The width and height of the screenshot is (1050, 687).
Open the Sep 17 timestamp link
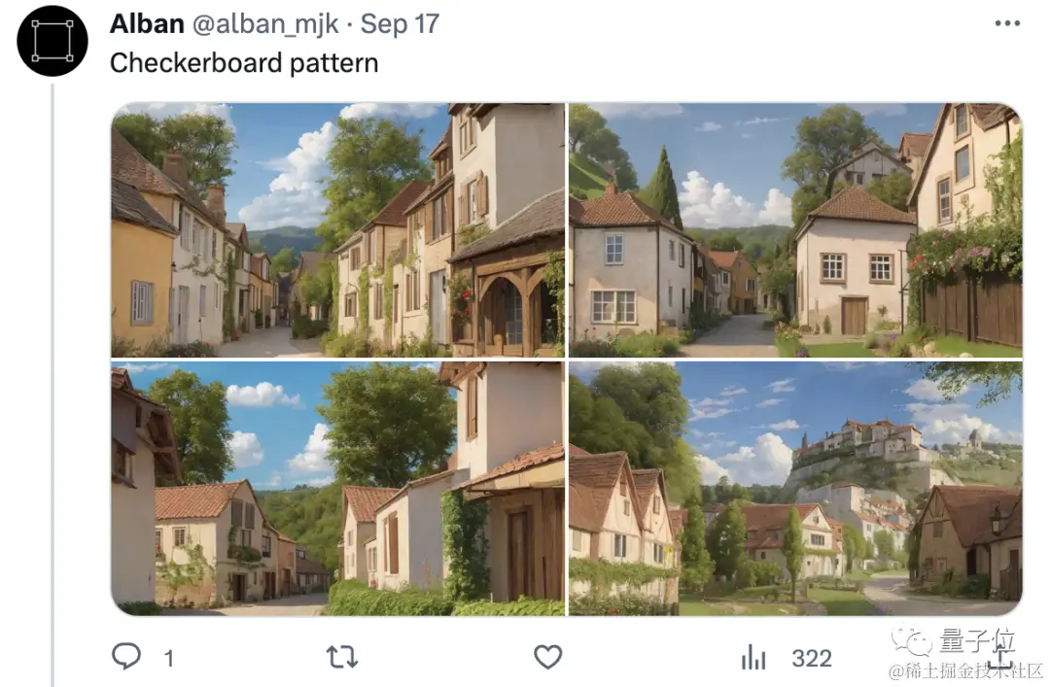400,24
